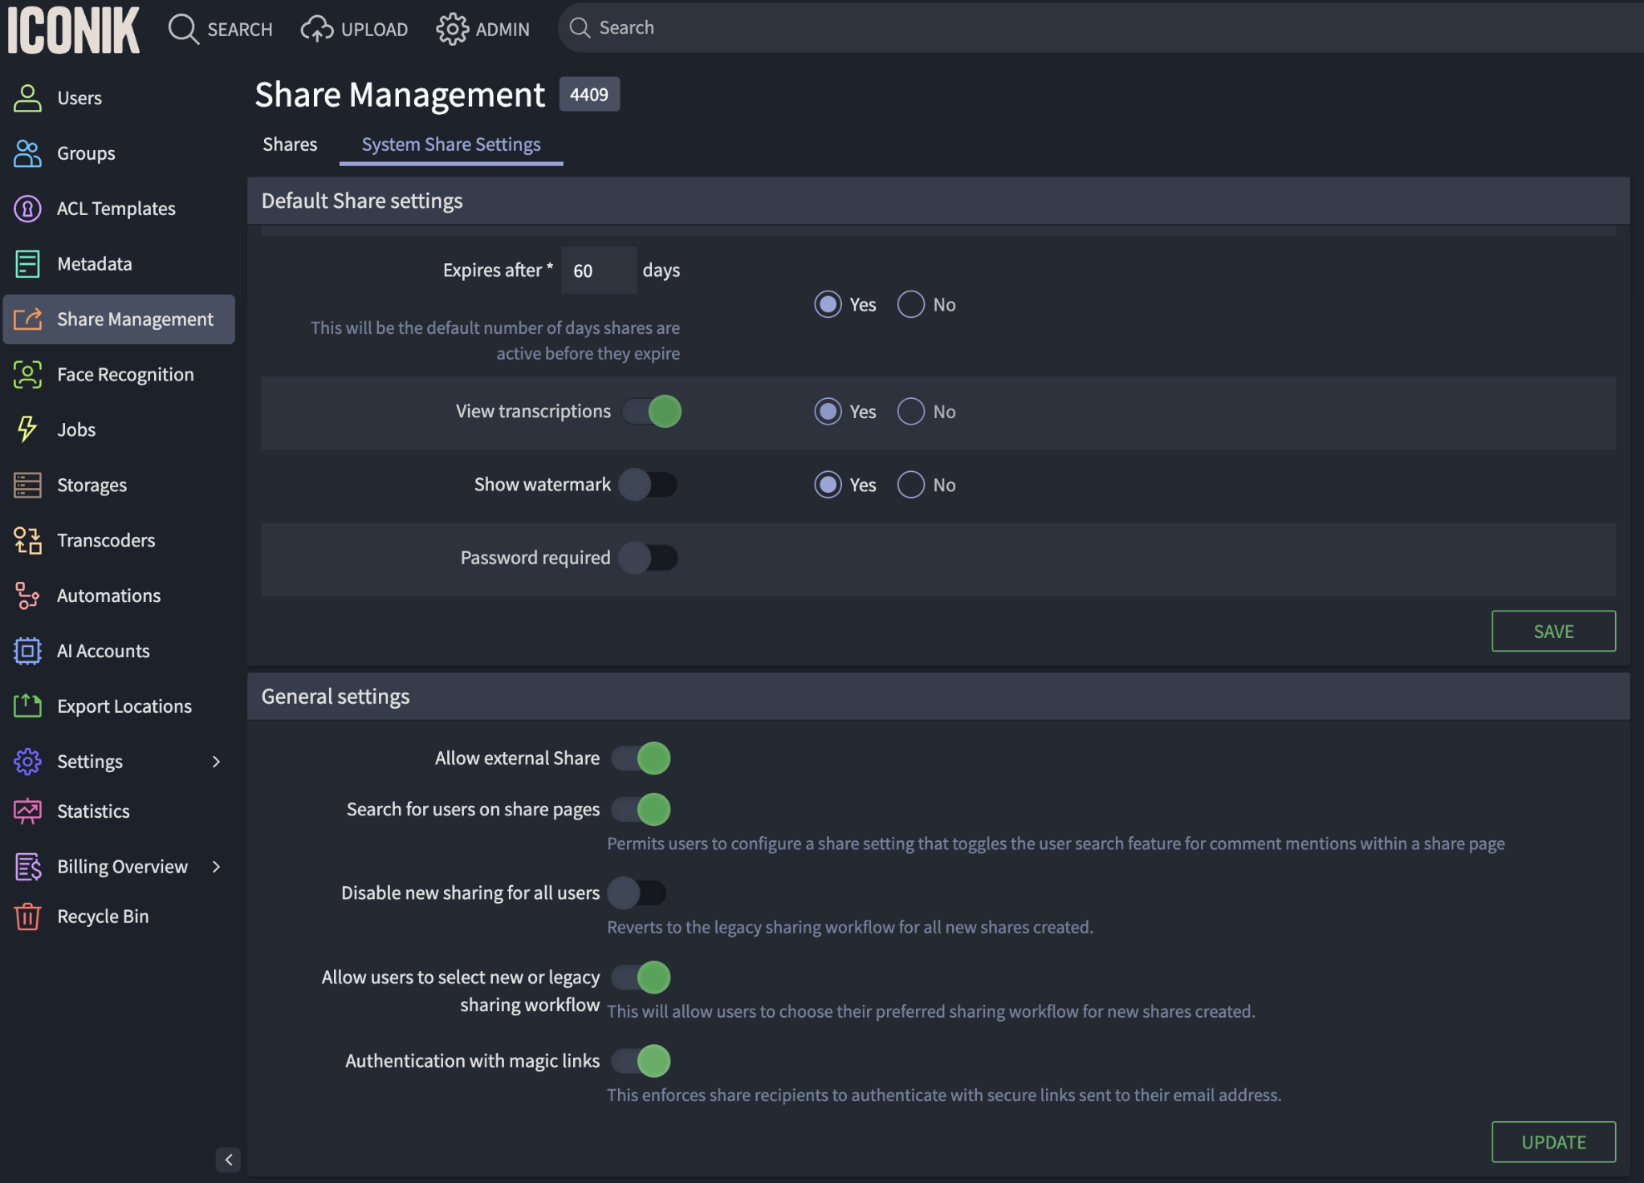This screenshot has height=1183, width=1644.
Task: Select No radio for Show watermark
Action: (x=910, y=485)
